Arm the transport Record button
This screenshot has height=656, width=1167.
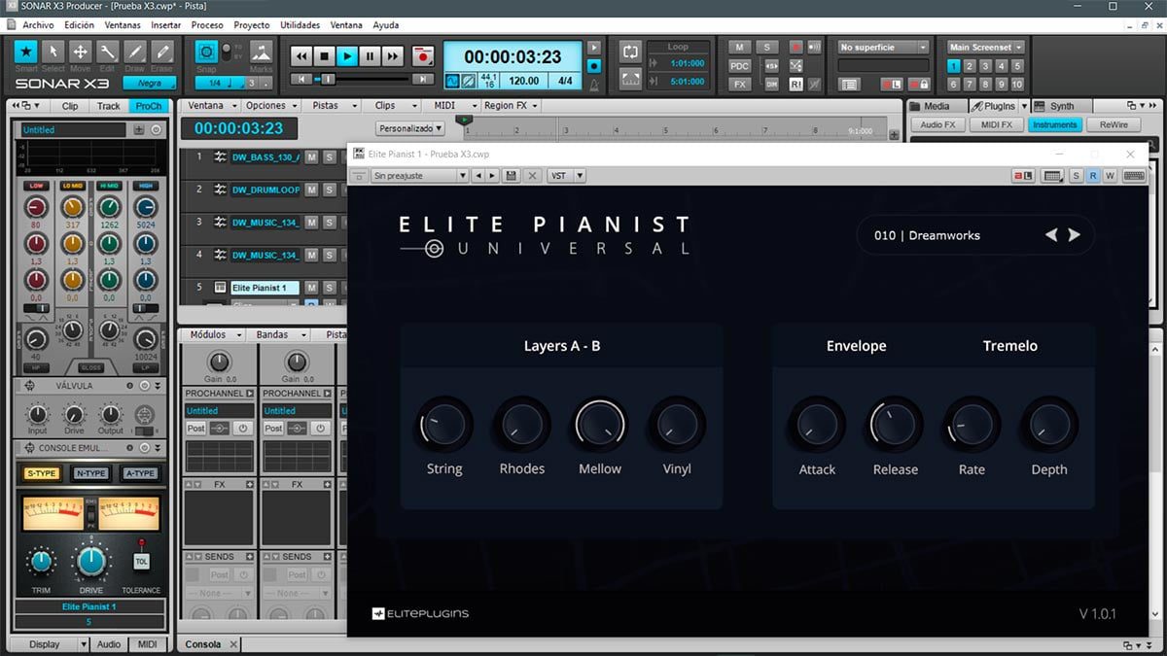tap(422, 57)
